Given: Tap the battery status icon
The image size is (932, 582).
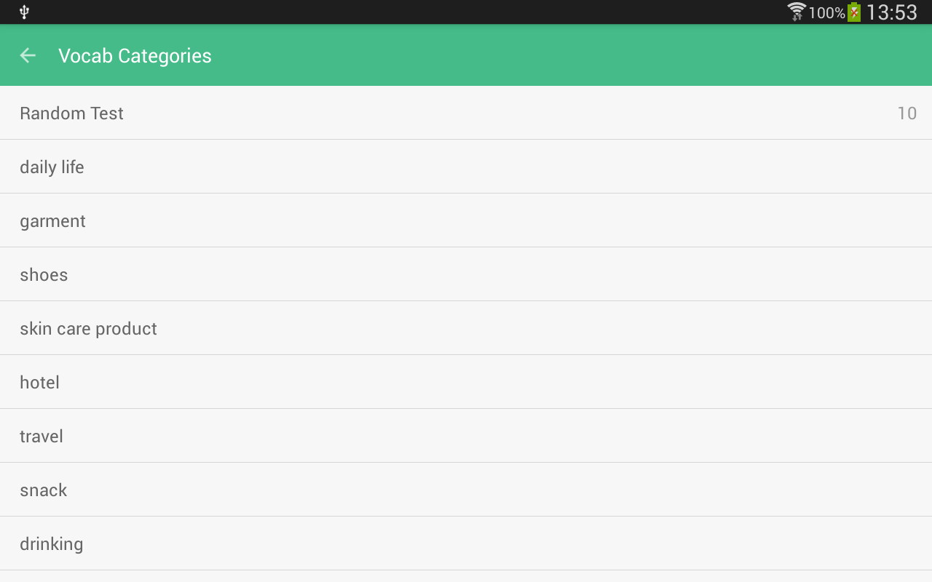Looking at the screenshot, I should tap(854, 12).
